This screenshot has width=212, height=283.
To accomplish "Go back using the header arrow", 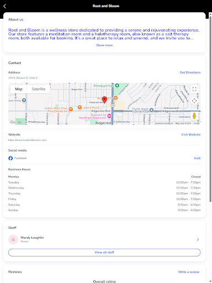I will pyautogui.click(x=5, y=6).
